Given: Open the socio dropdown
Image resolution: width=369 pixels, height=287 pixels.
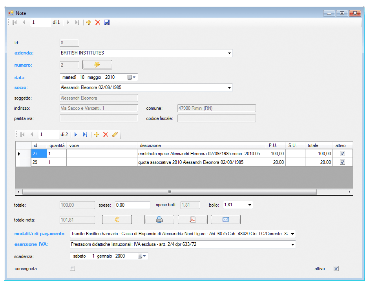Looking at the screenshot, I should pos(229,88).
